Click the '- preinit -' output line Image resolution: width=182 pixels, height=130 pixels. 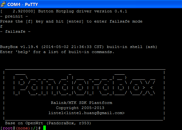tap(14, 16)
